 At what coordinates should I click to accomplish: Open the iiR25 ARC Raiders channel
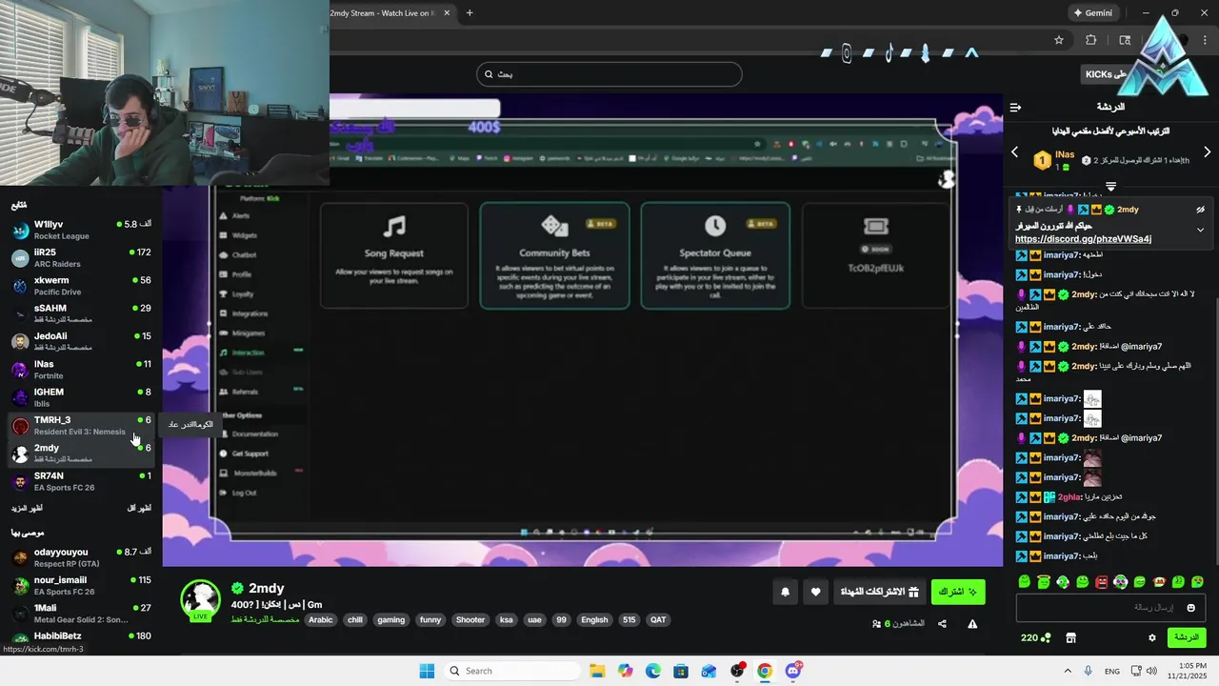tap(81, 257)
